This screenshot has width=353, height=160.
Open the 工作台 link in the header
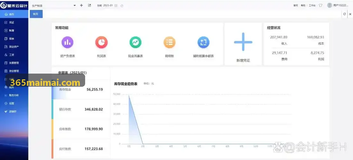coord(312,5)
